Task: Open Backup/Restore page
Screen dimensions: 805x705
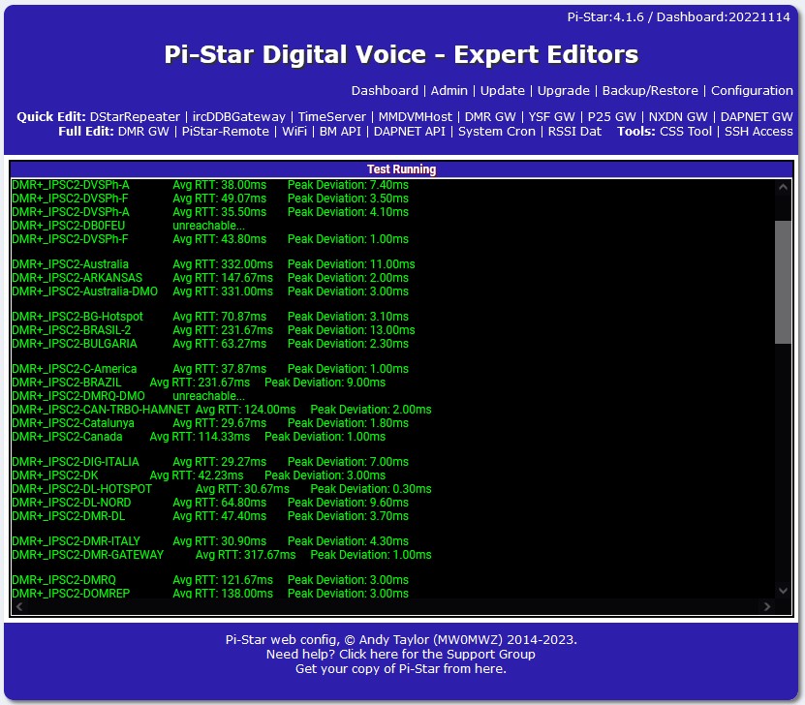Action: [x=650, y=91]
